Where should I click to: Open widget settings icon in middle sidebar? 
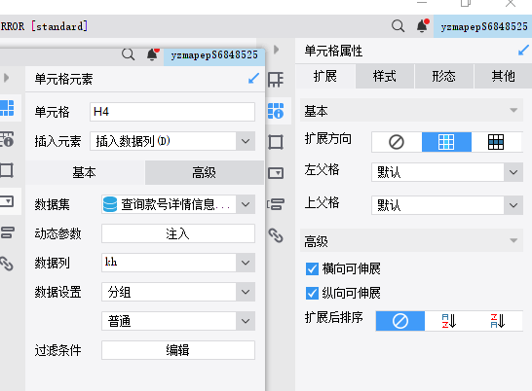coord(276,173)
